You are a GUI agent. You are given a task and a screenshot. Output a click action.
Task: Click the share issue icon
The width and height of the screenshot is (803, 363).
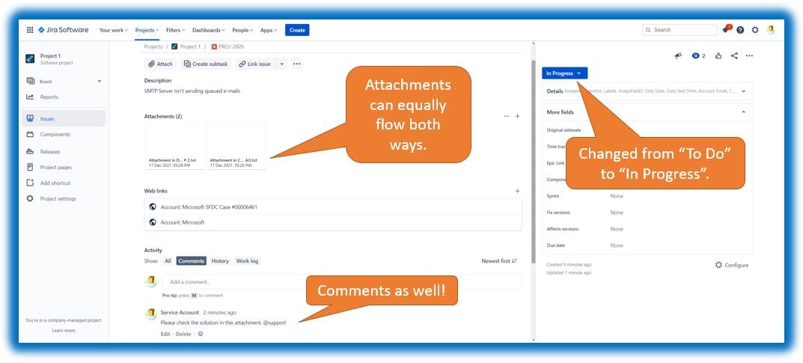click(734, 56)
